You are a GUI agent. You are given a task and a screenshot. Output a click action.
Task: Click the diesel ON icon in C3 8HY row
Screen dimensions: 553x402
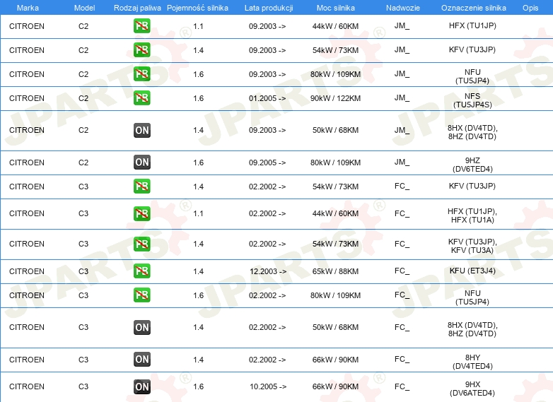click(x=141, y=359)
